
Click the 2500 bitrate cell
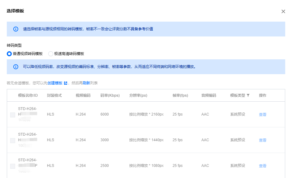[x=105, y=166]
